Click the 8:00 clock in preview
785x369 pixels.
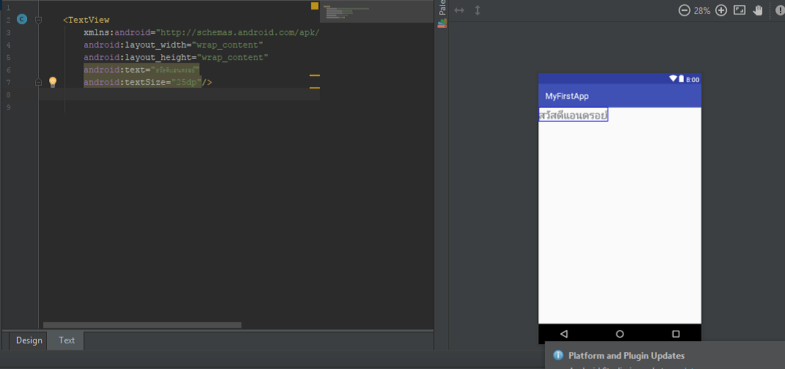pyautogui.click(x=693, y=79)
